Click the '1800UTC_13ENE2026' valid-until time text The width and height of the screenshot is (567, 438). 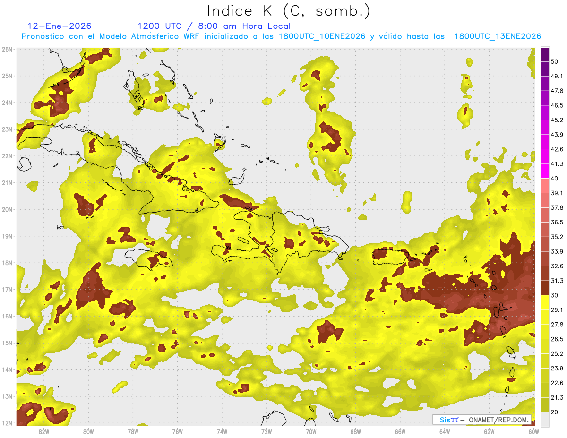pyautogui.click(x=498, y=36)
